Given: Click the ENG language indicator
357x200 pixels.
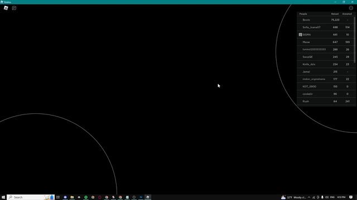Looking at the screenshot, I should click(332, 197).
